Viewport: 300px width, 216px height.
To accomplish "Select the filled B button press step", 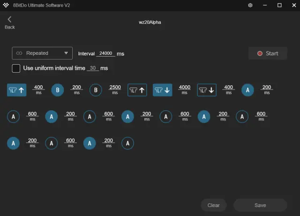I will pyautogui.click(x=58, y=90).
